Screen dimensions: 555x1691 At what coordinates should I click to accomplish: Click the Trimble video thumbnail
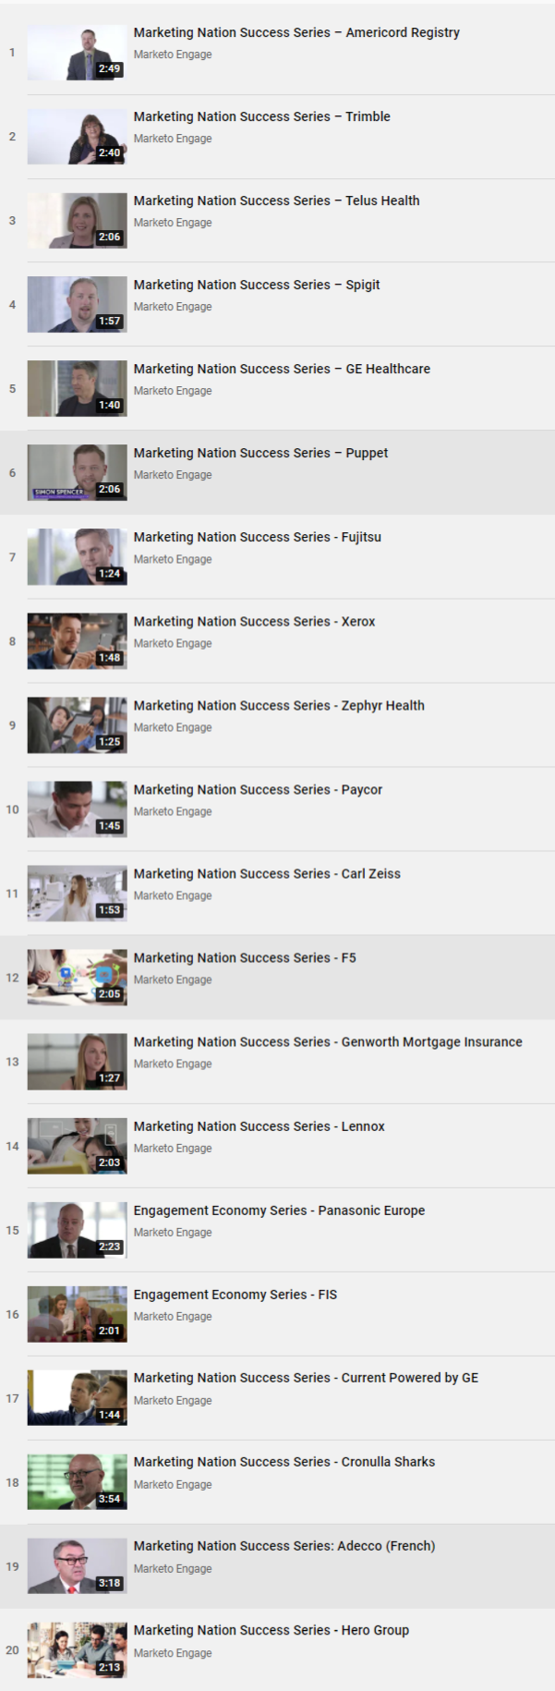tap(77, 137)
